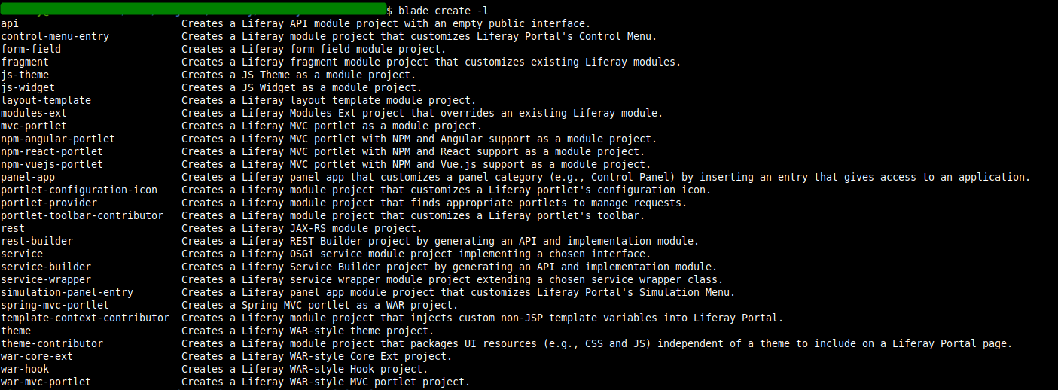Click 'Creates a Liferay form field module project.'

click(x=314, y=49)
